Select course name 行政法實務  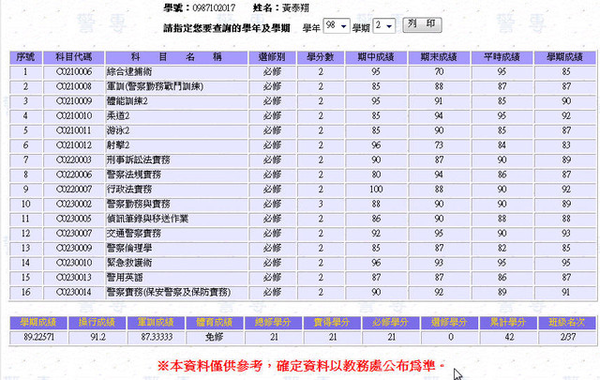129,190
